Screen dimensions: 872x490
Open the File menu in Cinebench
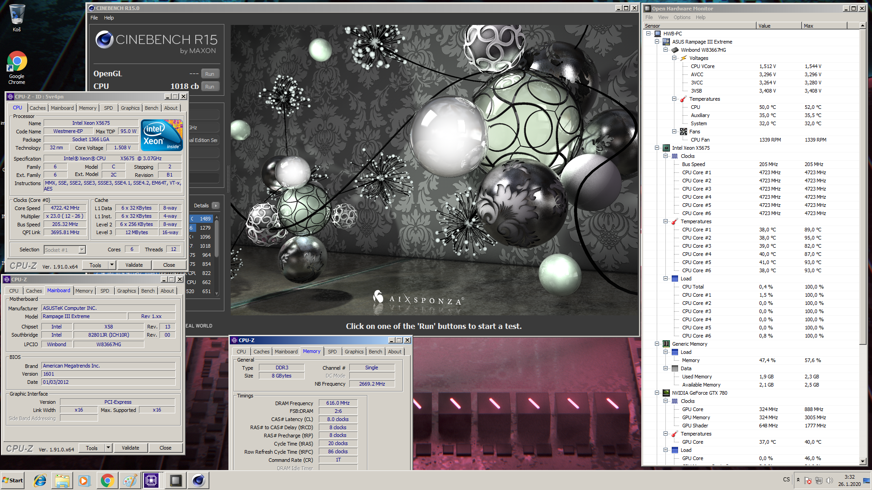coord(94,18)
